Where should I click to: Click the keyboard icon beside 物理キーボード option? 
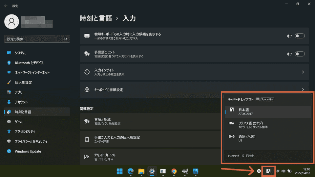[x=87, y=36]
